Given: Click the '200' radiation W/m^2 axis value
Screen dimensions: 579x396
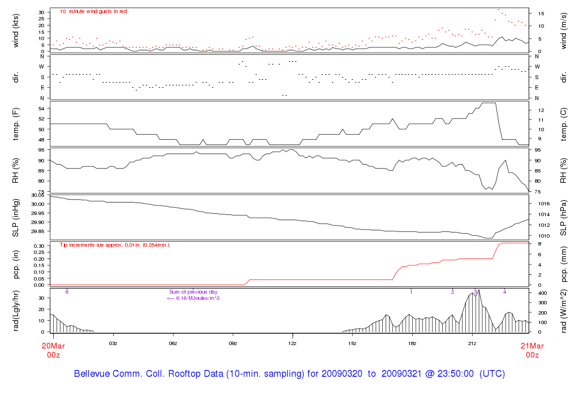Looking at the screenshot, I should [x=542, y=313].
